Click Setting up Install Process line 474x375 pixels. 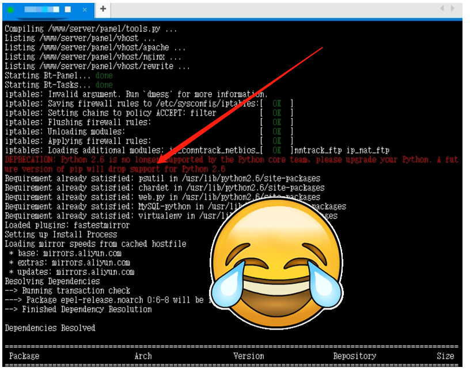coord(60,235)
